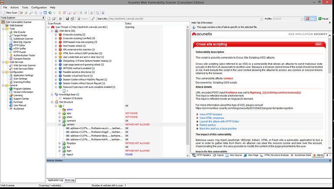334x189 pixels.
Task: Open the Configuration menu
Action: tap(39, 7)
